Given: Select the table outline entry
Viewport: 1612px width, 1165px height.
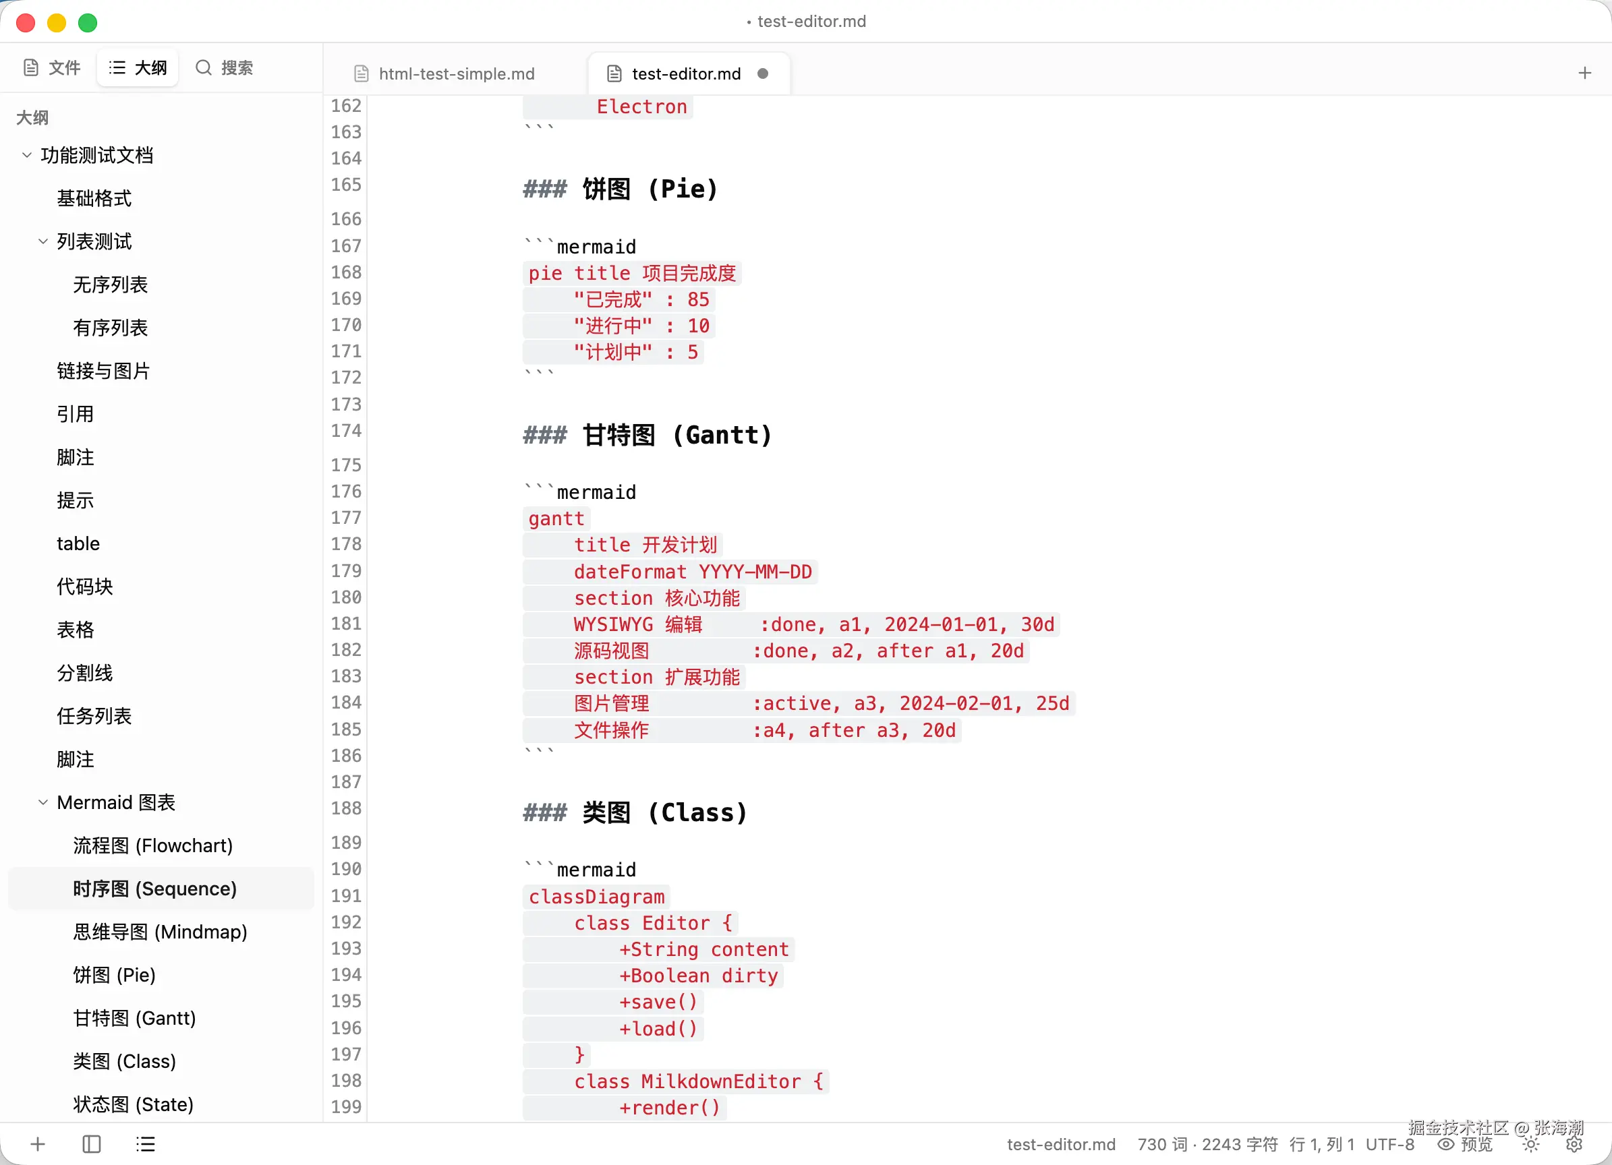Looking at the screenshot, I should tap(78, 543).
